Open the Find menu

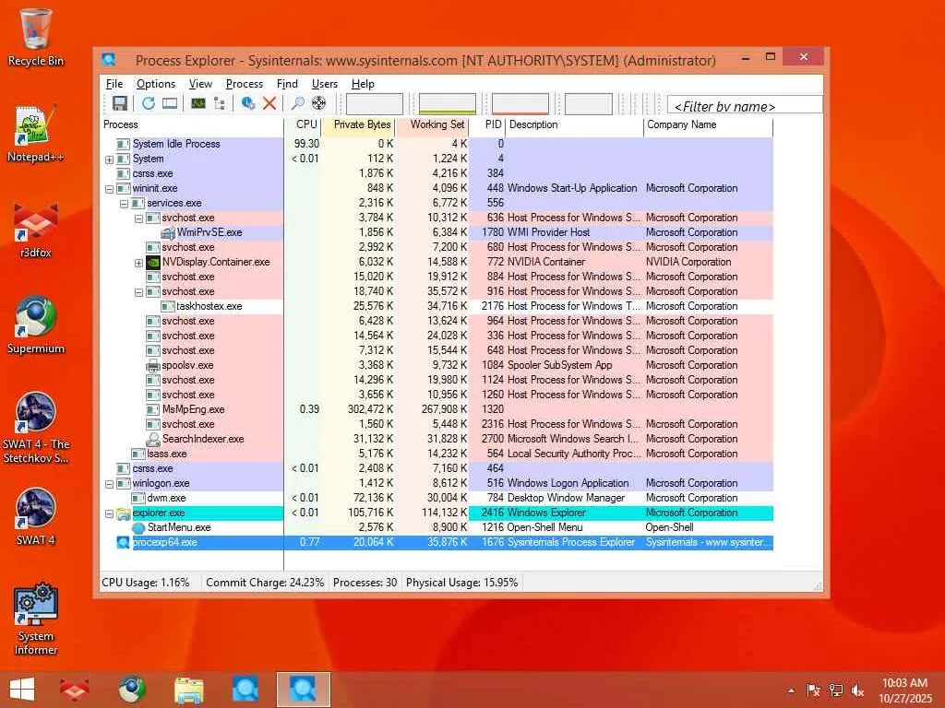click(287, 84)
